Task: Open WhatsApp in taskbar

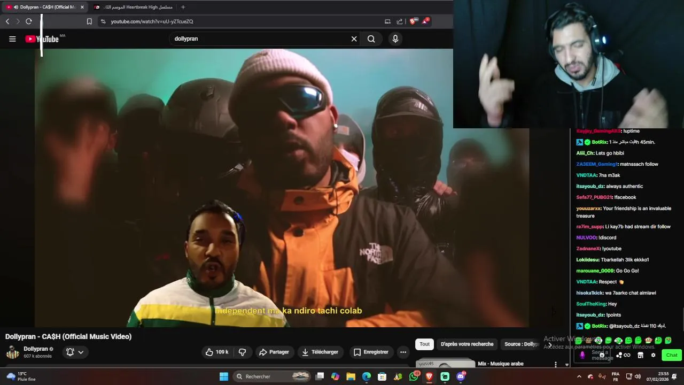Action: click(414, 376)
